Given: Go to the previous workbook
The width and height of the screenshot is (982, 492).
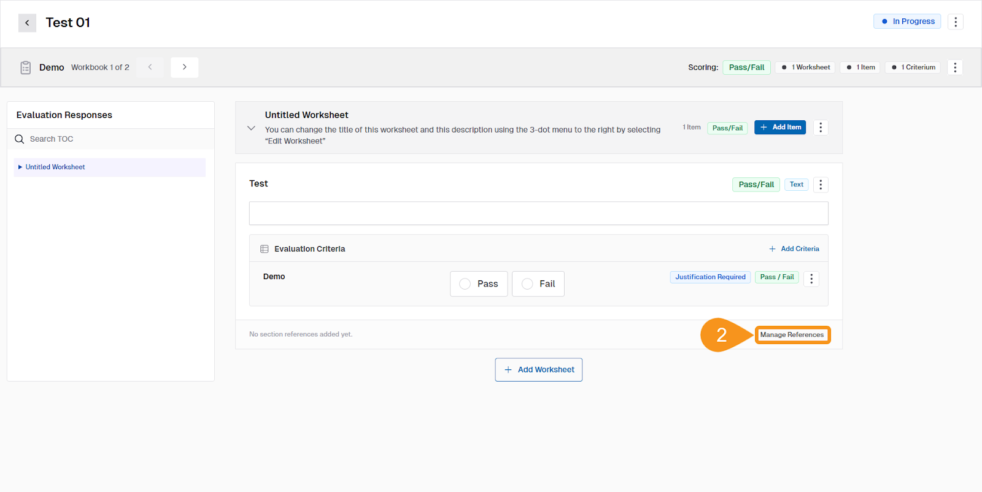Looking at the screenshot, I should [x=150, y=67].
